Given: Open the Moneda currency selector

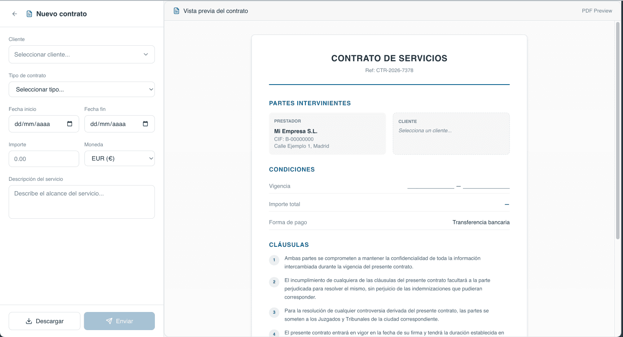Looking at the screenshot, I should point(120,158).
